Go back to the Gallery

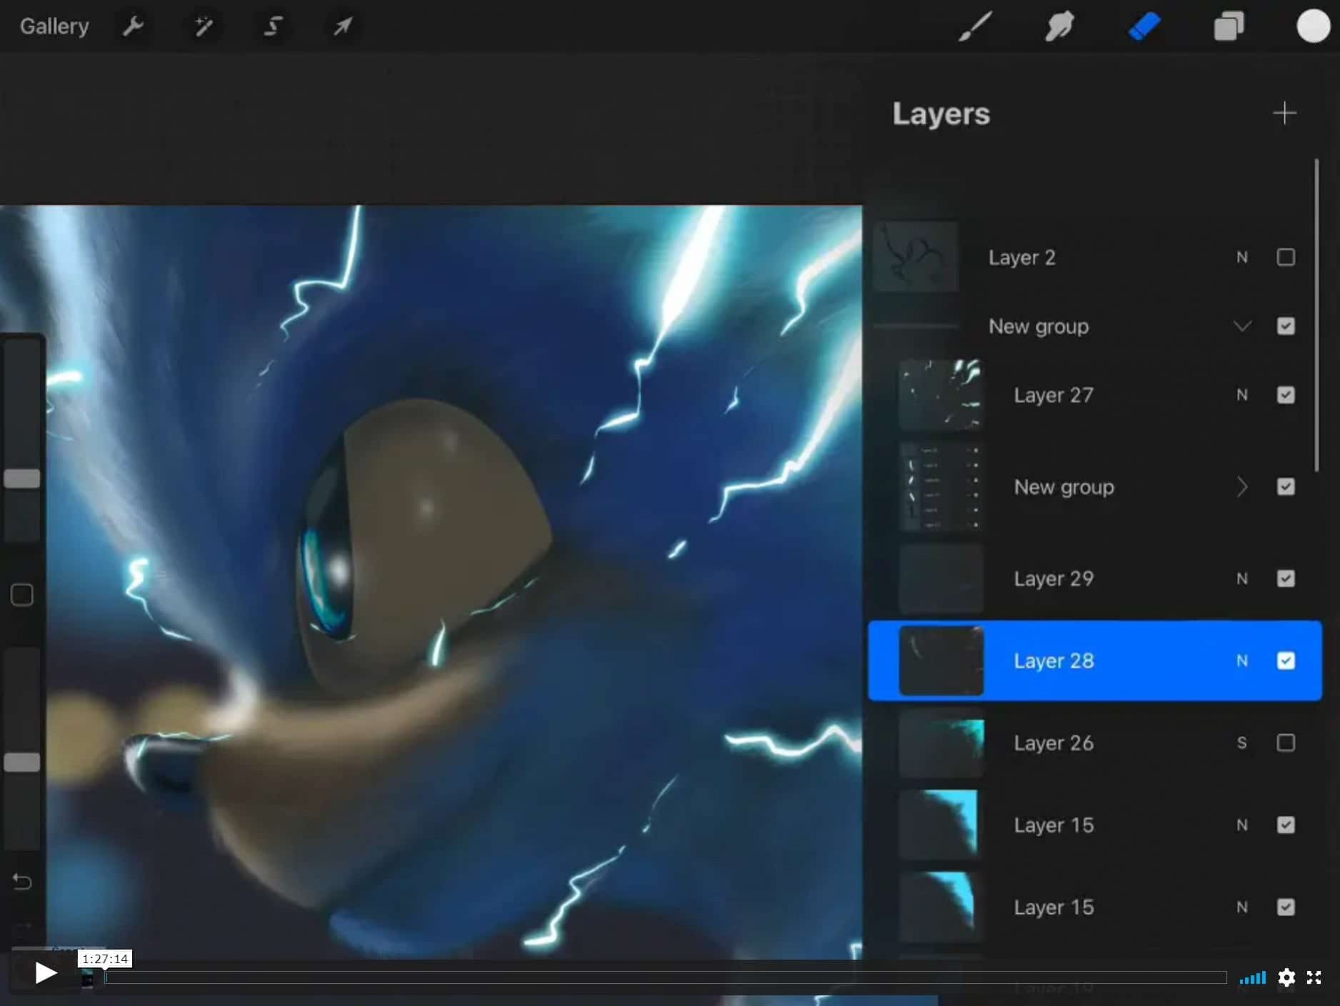[54, 26]
